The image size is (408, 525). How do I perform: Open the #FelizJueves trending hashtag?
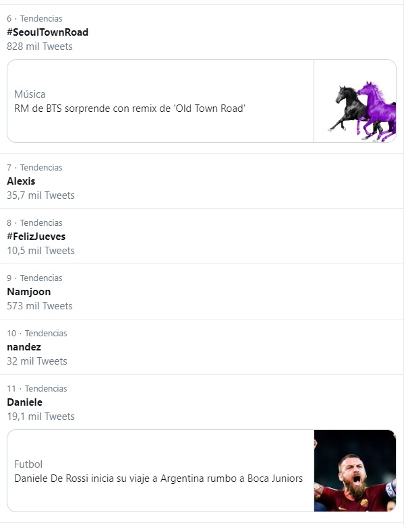36,237
